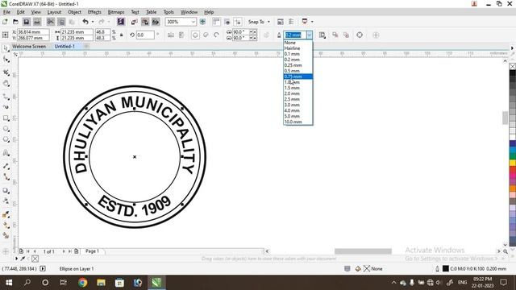Open the Layout menu
The width and height of the screenshot is (516, 290).
[x=54, y=12]
